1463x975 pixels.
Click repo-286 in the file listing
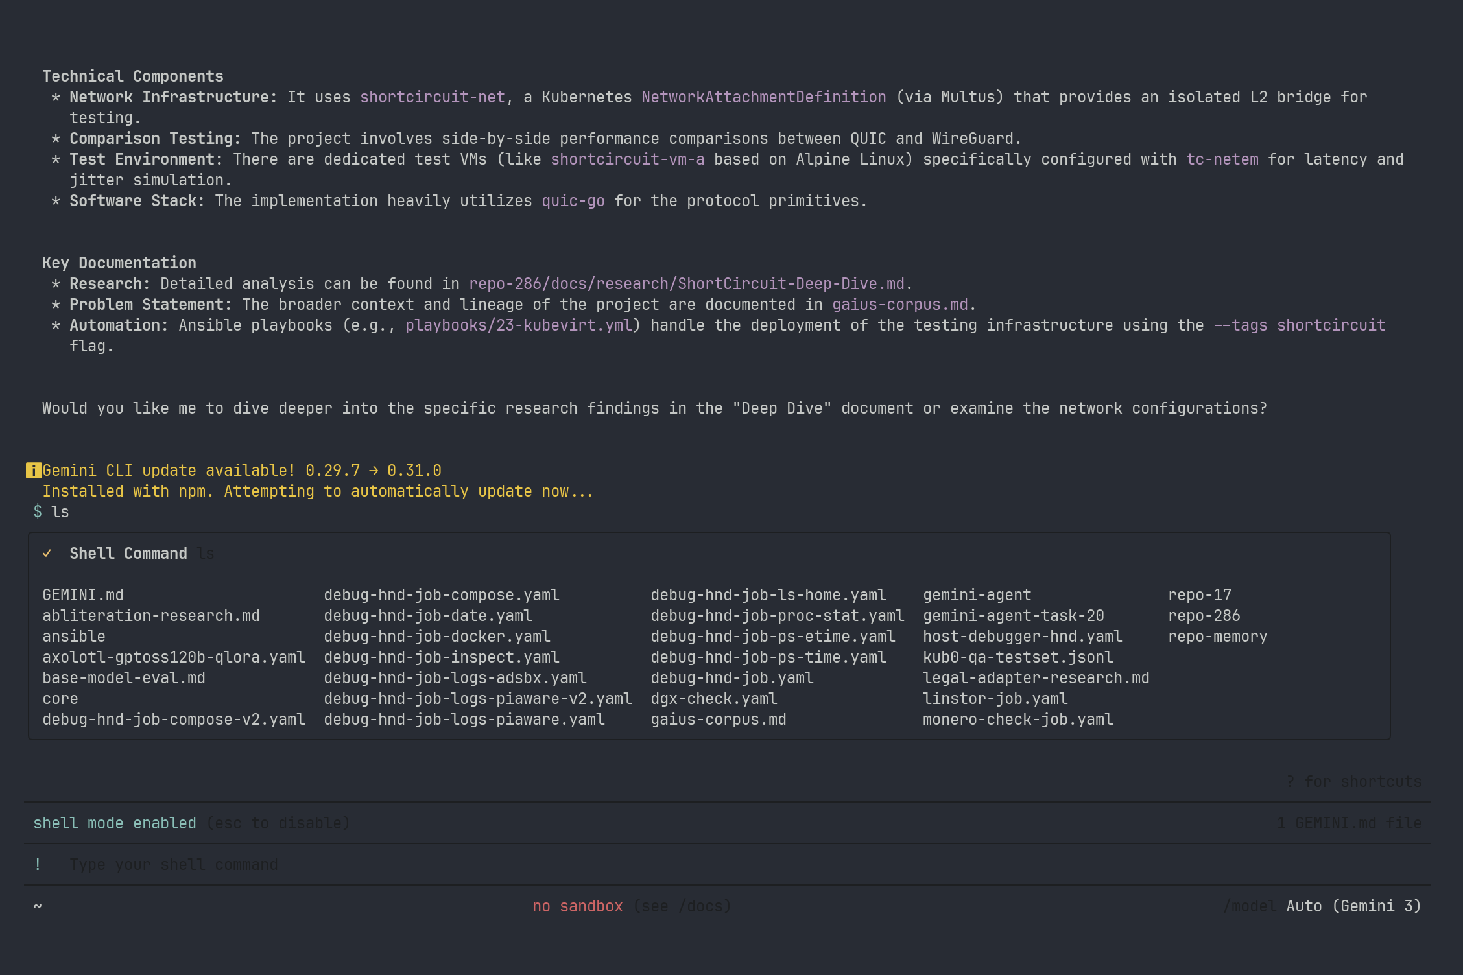pyautogui.click(x=1204, y=616)
